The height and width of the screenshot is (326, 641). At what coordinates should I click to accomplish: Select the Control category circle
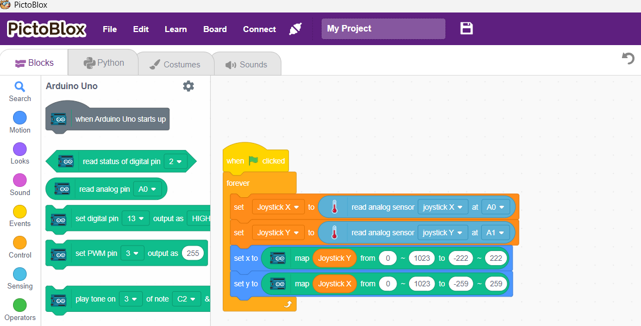click(x=20, y=243)
